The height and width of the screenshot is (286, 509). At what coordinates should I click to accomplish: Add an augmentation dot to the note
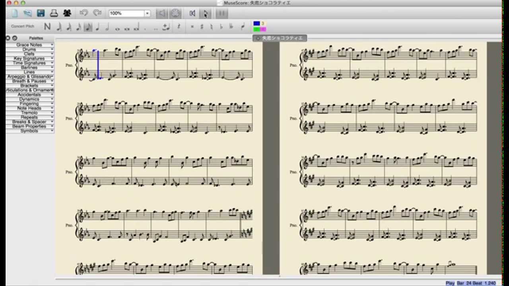146,28
